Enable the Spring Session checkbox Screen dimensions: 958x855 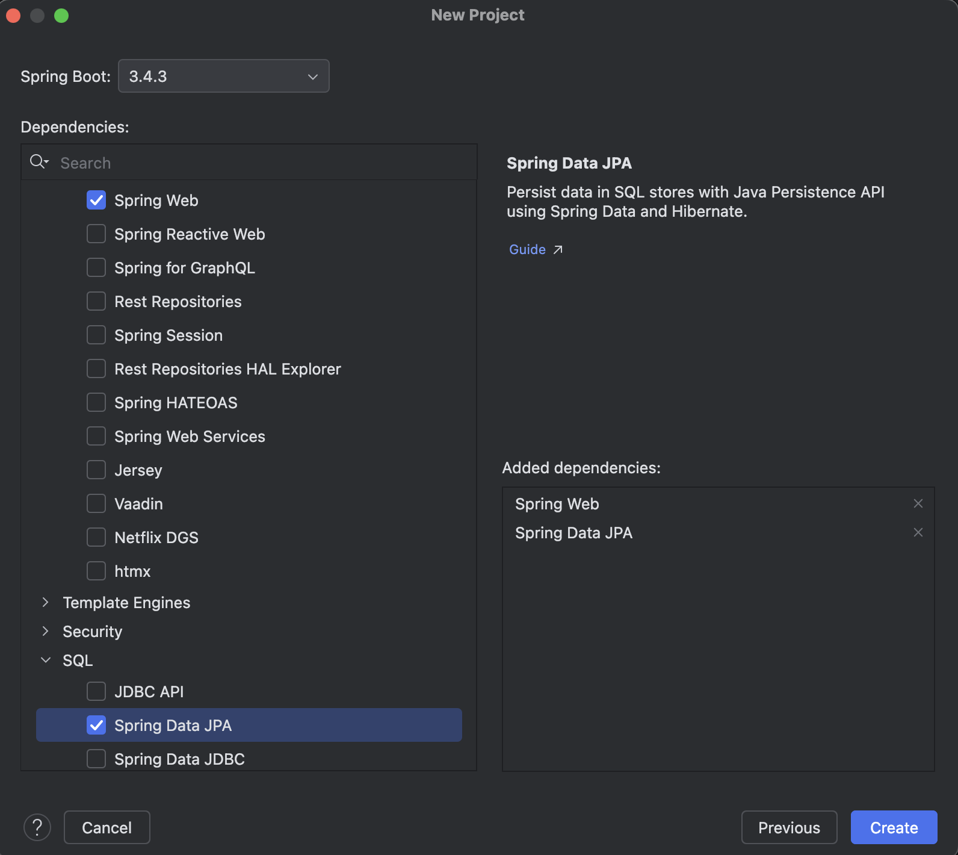pyautogui.click(x=96, y=335)
